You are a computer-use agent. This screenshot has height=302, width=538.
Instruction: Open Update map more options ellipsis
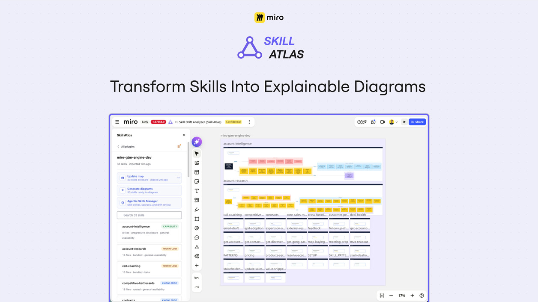(x=179, y=178)
